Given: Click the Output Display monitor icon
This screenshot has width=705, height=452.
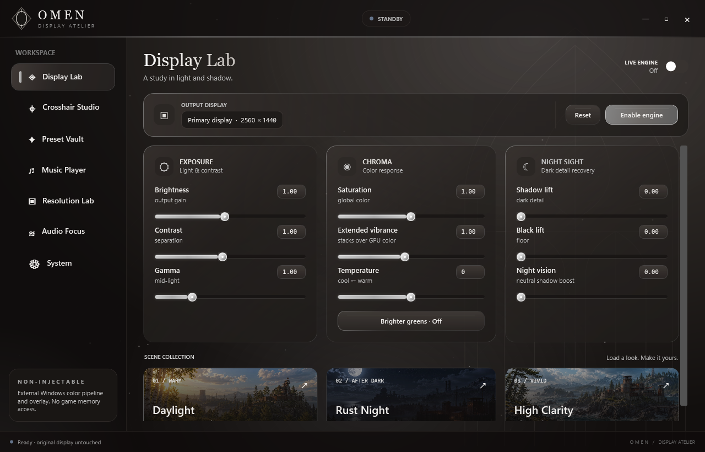Looking at the screenshot, I should 164,115.
